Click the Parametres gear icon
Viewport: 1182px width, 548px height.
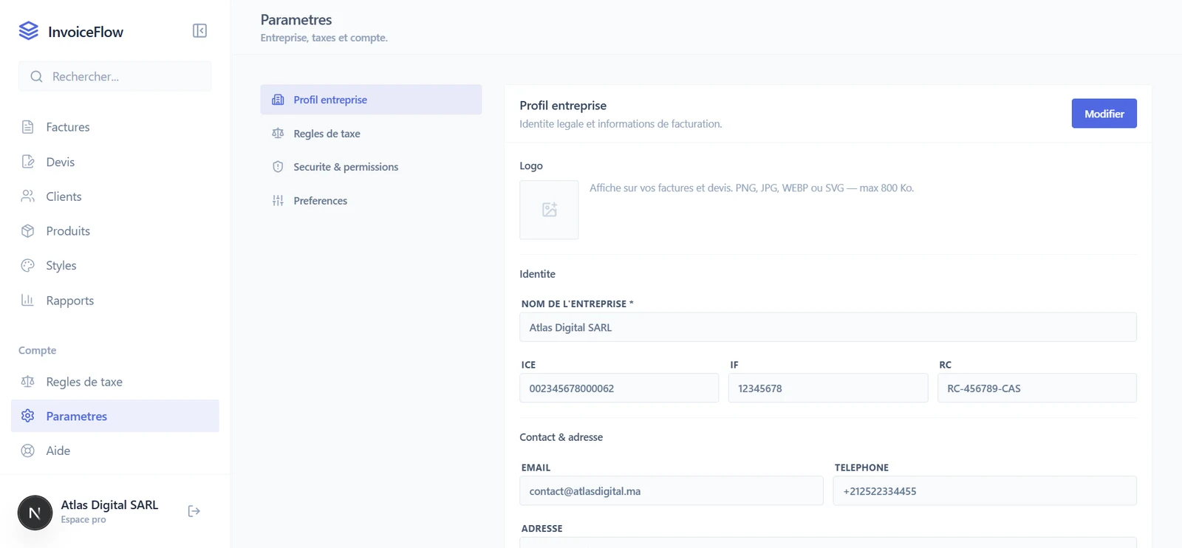(28, 416)
